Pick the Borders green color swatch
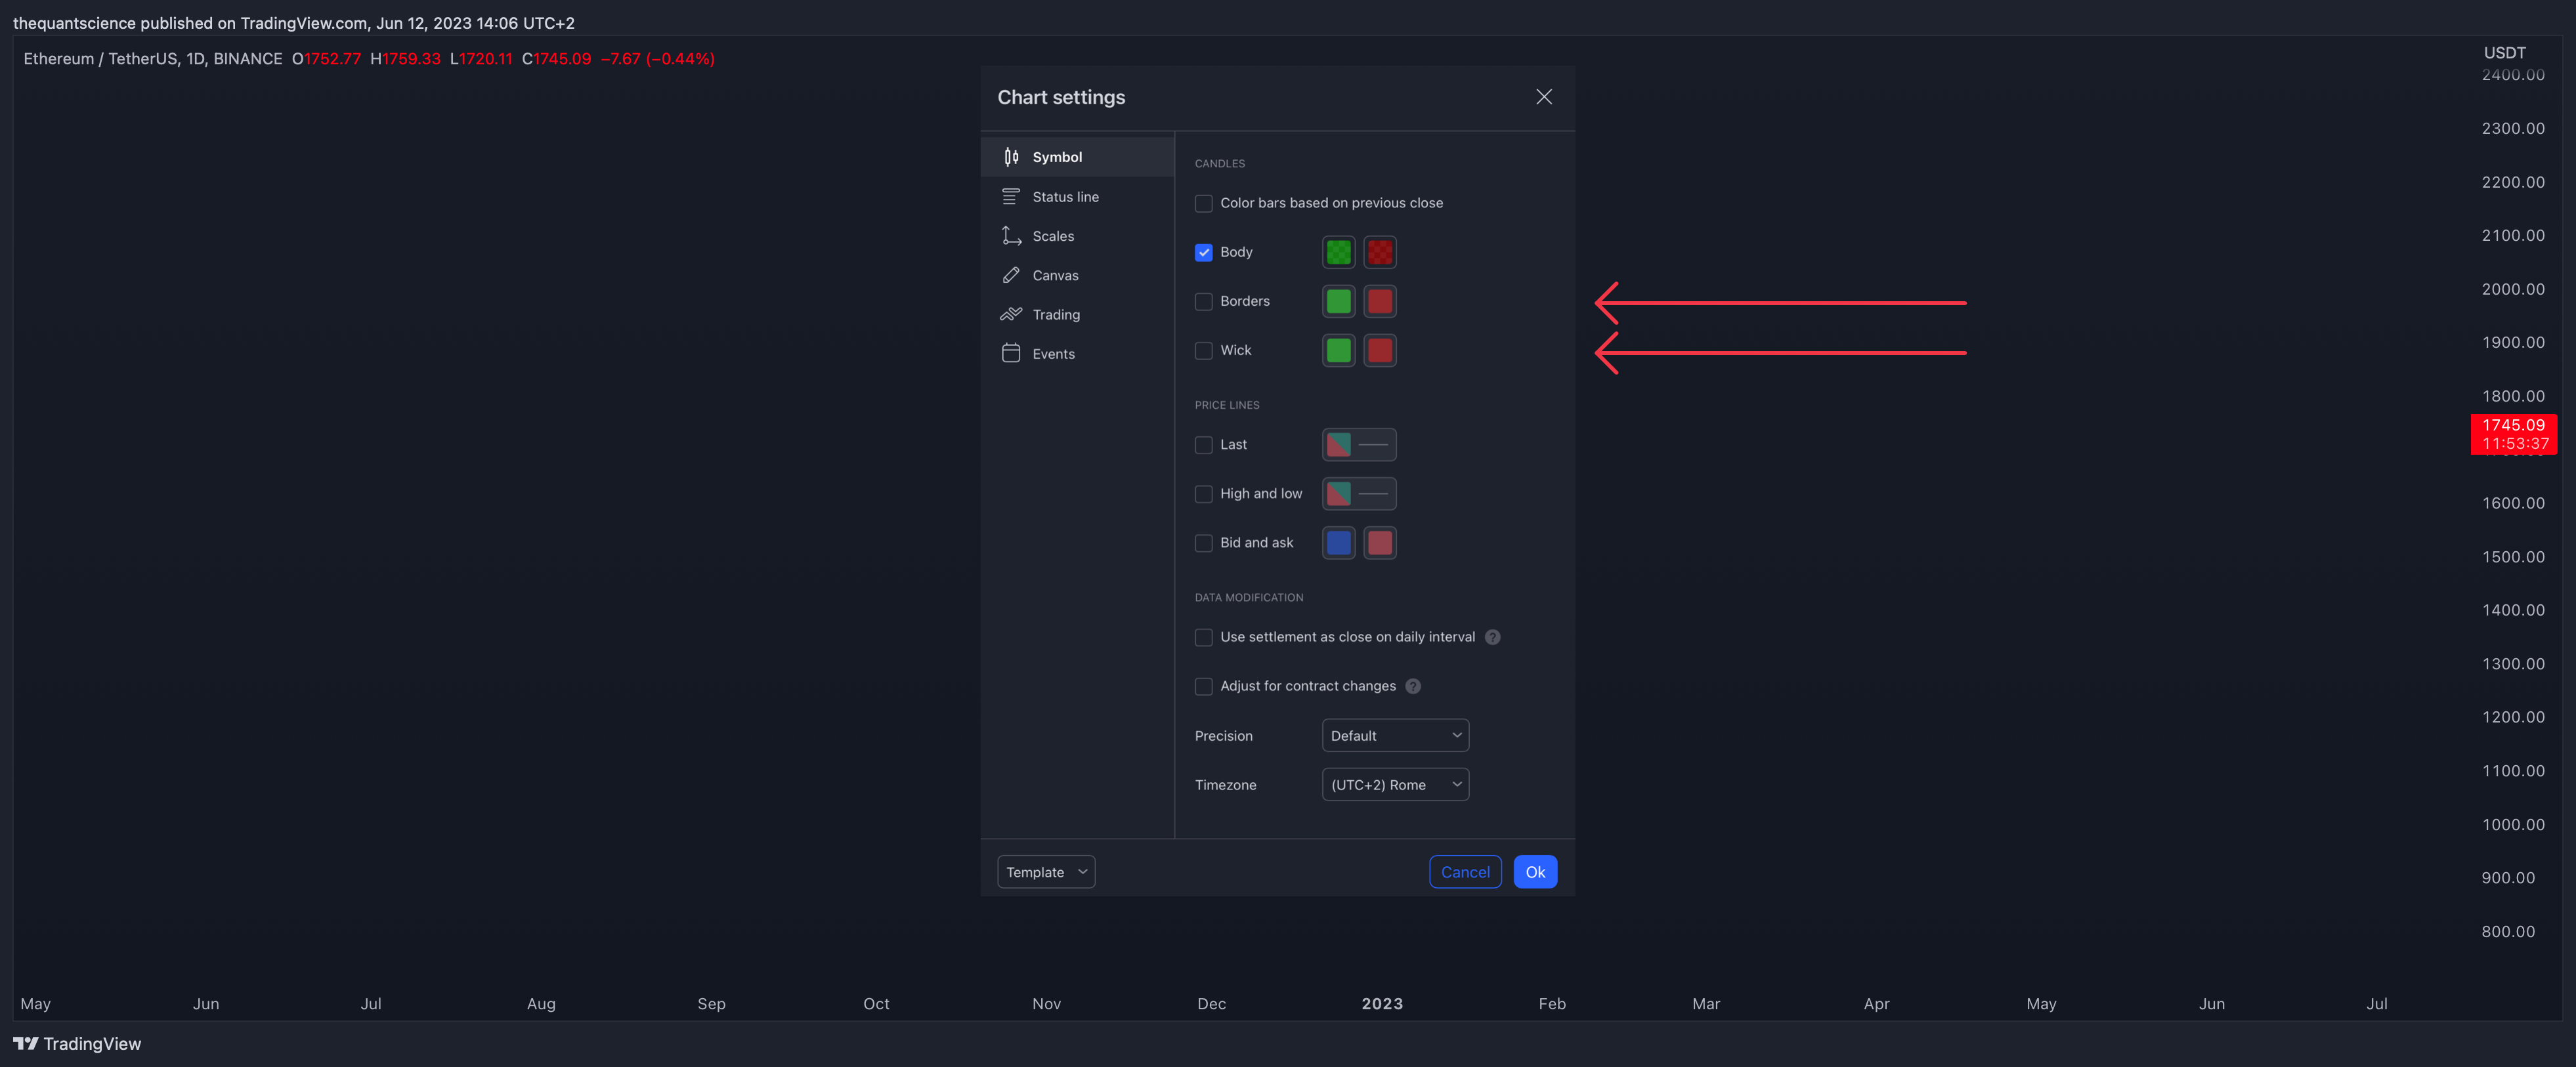The width and height of the screenshot is (2576, 1067). point(1338,301)
